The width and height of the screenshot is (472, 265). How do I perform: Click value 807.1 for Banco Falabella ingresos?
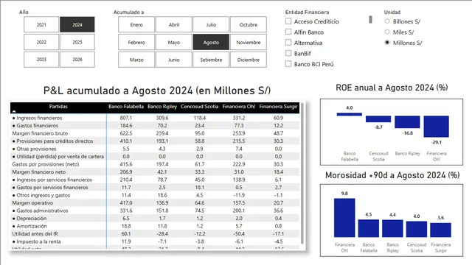coord(126,118)
